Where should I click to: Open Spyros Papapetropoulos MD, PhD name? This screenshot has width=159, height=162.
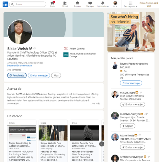coord(134,65)
